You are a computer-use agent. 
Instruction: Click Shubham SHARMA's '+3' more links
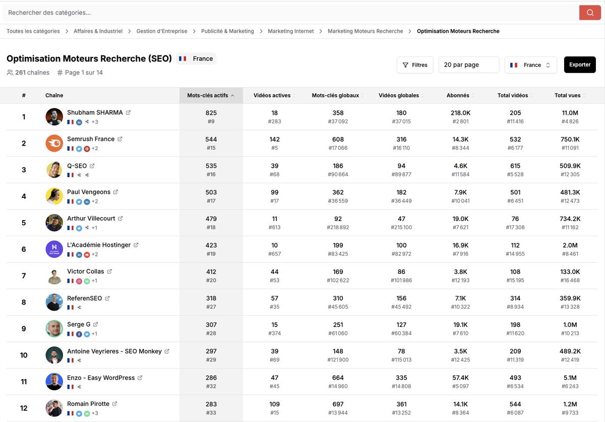click(x=95, y=122)
